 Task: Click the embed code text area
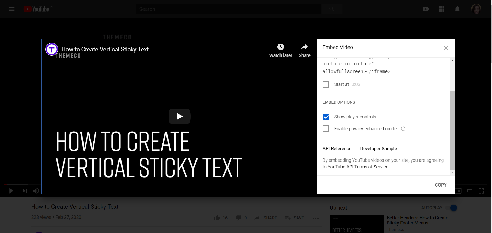tap(370, 67)
